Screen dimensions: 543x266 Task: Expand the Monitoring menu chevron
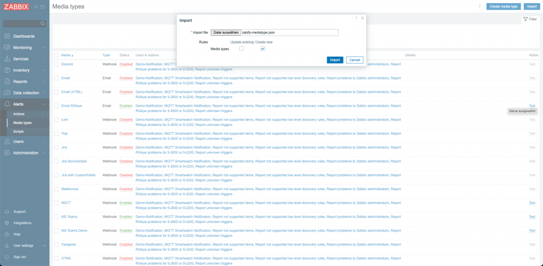(x=45, y=48)
